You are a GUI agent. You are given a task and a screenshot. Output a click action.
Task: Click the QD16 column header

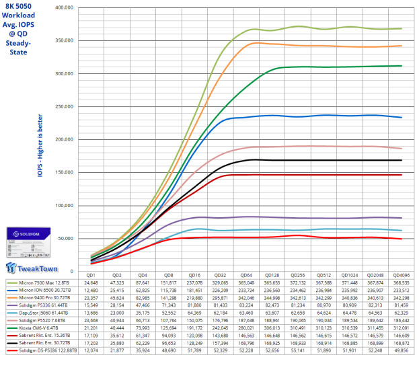[x=194, y=275]
